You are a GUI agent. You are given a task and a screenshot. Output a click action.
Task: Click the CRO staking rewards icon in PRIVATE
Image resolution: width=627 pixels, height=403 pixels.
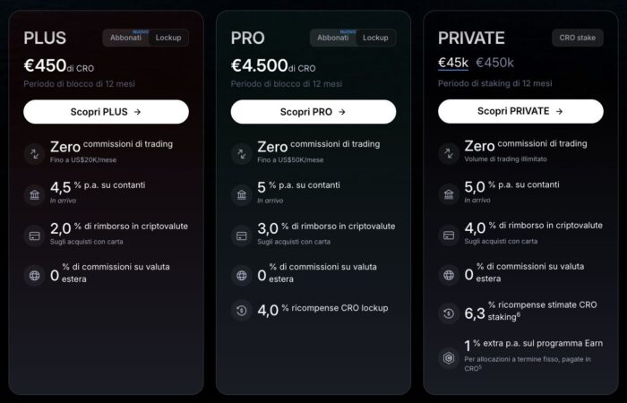coord(449,313)
